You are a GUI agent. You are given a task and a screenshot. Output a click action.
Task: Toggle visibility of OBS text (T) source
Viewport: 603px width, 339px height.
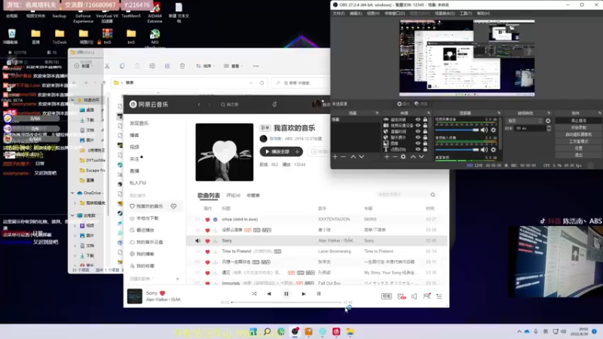[418, 149]
